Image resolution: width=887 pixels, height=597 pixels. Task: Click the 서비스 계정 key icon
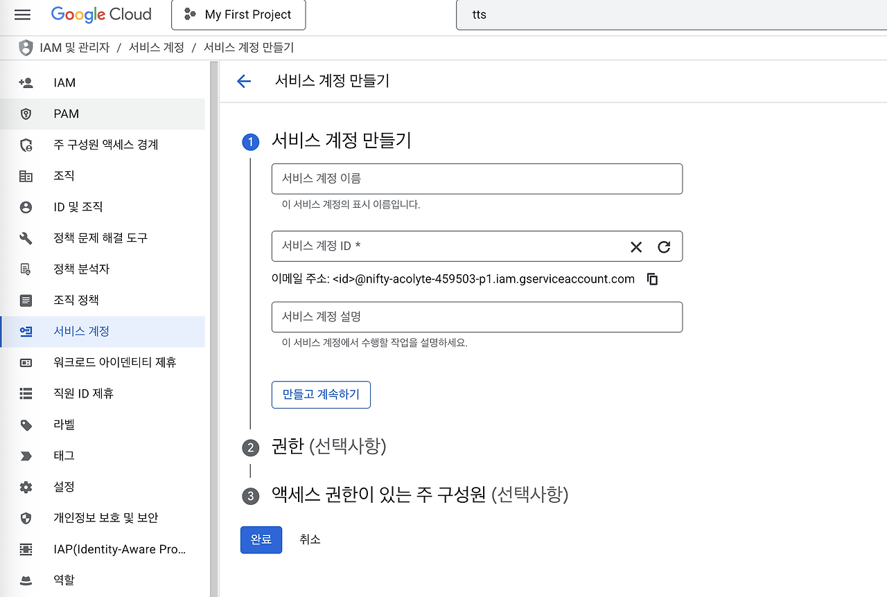(26, 332)
